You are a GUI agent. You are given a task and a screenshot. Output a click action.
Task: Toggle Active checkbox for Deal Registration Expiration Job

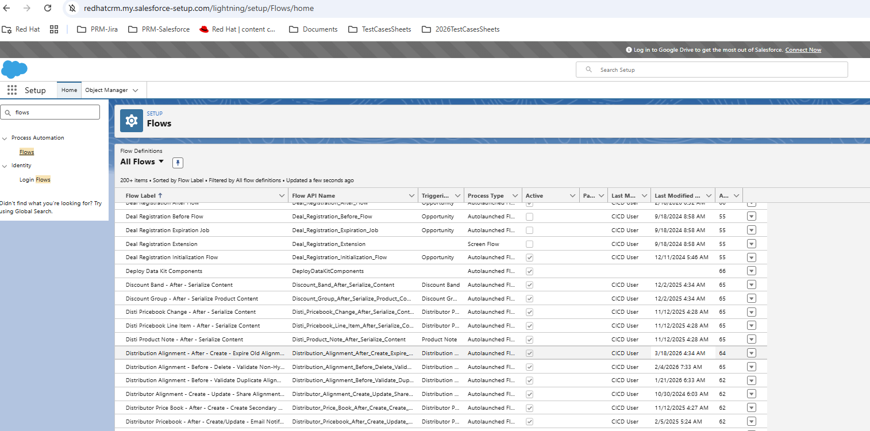click(529, 230)
